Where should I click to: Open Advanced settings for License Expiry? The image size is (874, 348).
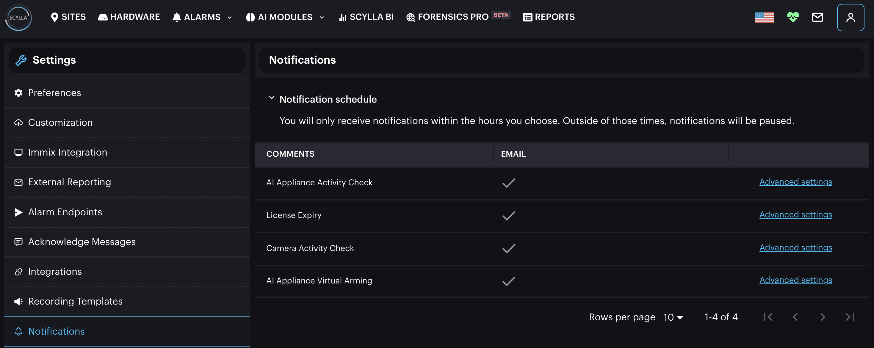pos(796,215)
